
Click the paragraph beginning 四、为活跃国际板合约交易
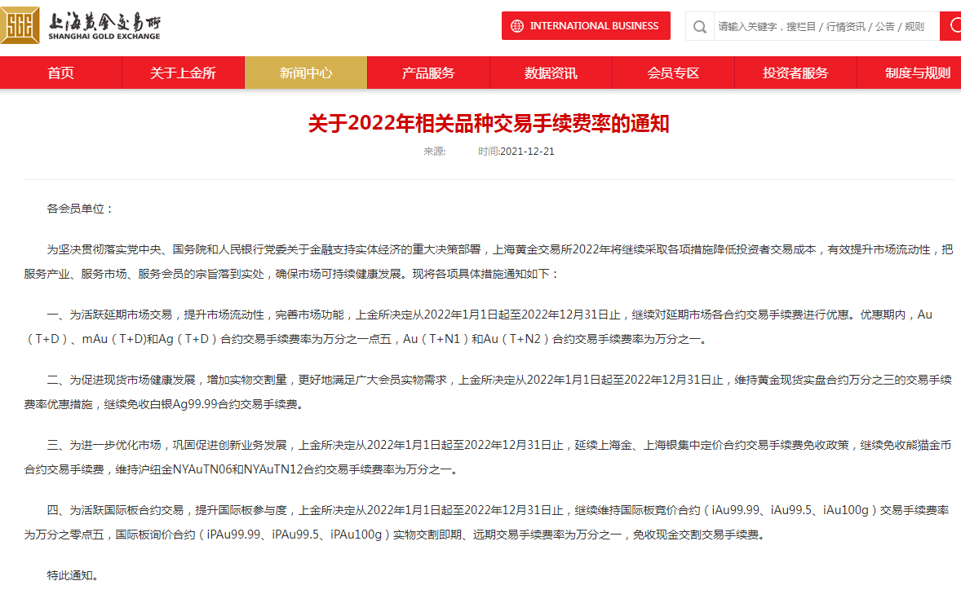point(487,522)
